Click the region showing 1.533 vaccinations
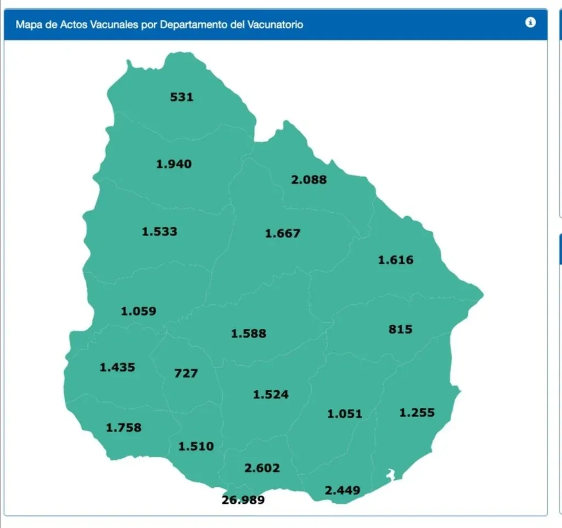Image resolution: width=562 pixels, height=528 pixels. tap(160, 231)
